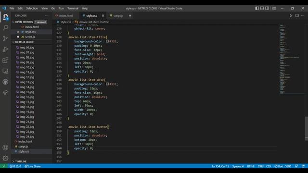Collapse the NETFLIX CLONE folder section
Screen dimensions: 308x173
(x=13, y=42)
